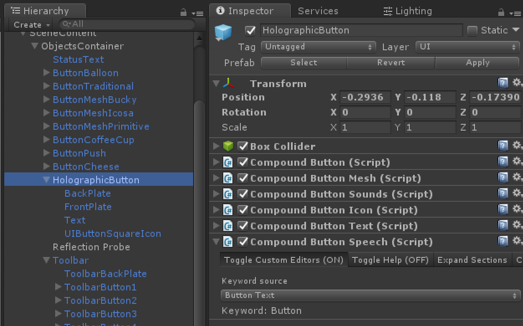Disable the Compound Button Speech checkbox
523x326 pixels.
242,241
